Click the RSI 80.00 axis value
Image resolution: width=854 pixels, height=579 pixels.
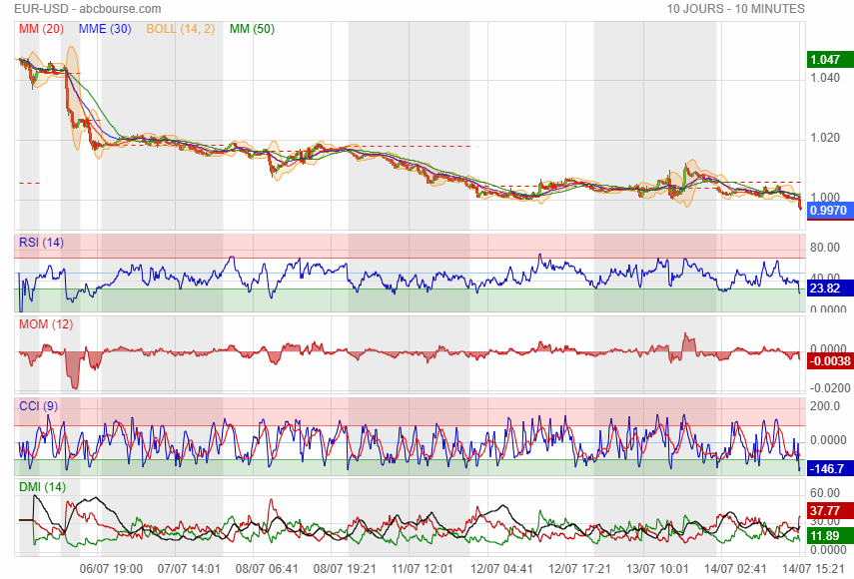coord(825,248)
